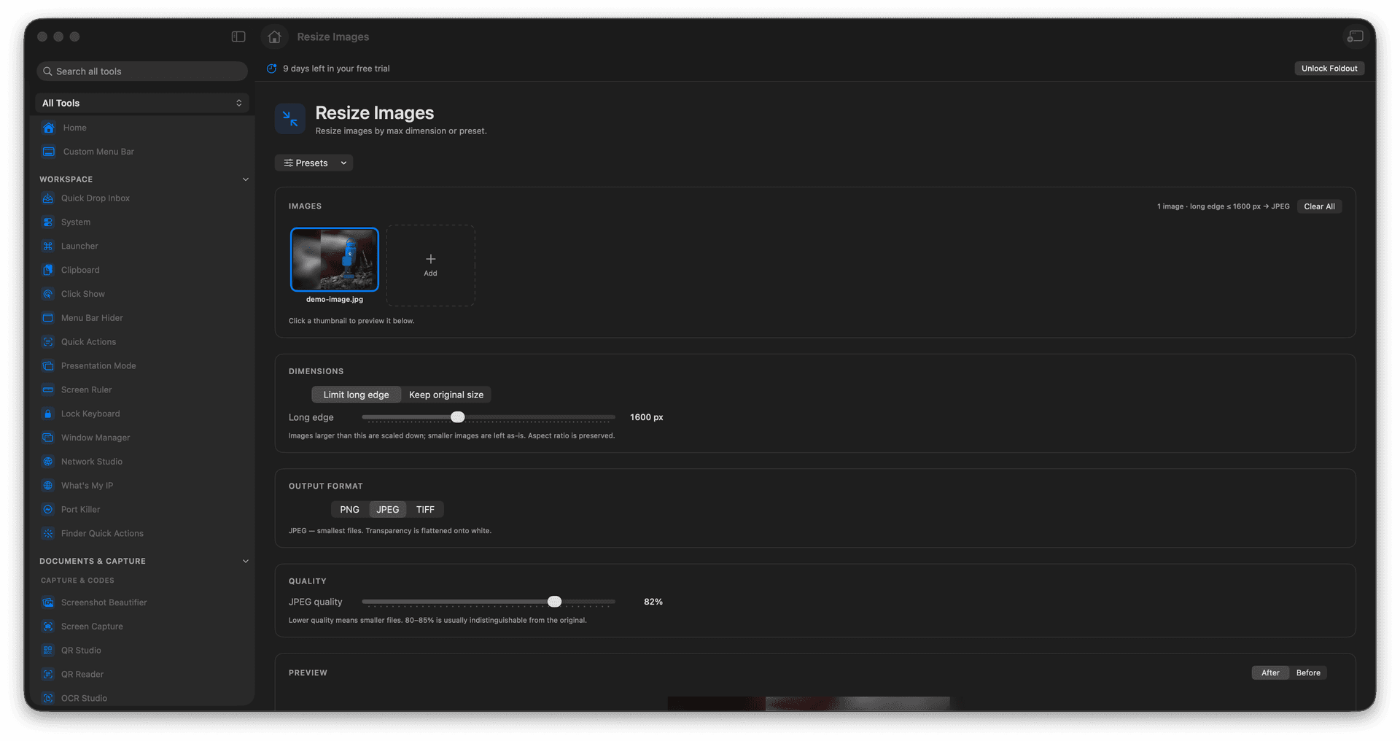The image size is (1400, 741).
Task: Choose PNG output format
Action: [349, 510]
